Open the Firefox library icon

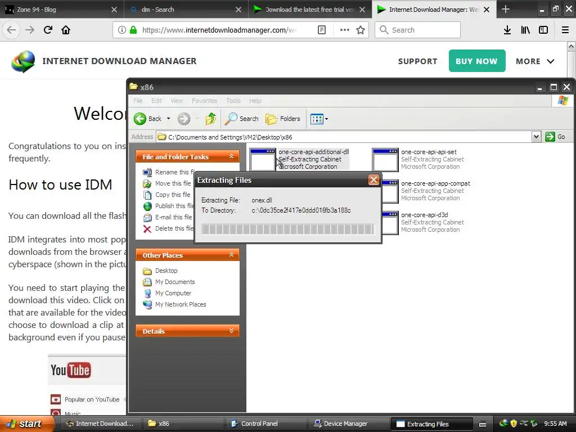[x=525, y=30]
